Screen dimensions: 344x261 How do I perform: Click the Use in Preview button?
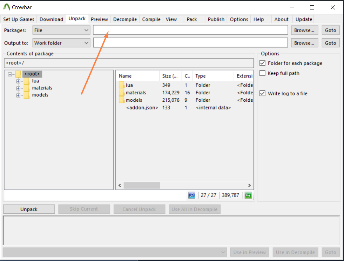[x=250, y=252]
